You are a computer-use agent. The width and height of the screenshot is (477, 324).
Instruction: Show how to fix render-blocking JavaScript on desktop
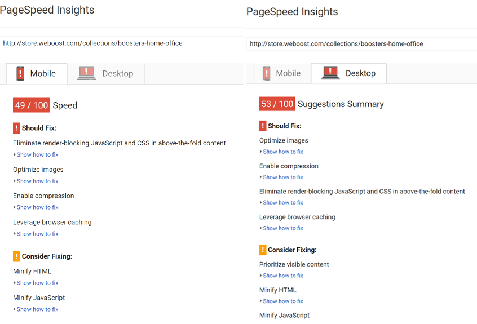click(x=283, y=203)
